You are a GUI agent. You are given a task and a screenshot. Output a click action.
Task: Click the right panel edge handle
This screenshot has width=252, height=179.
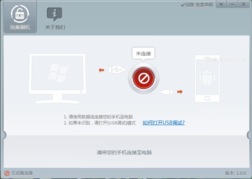(x=249, y=135)
